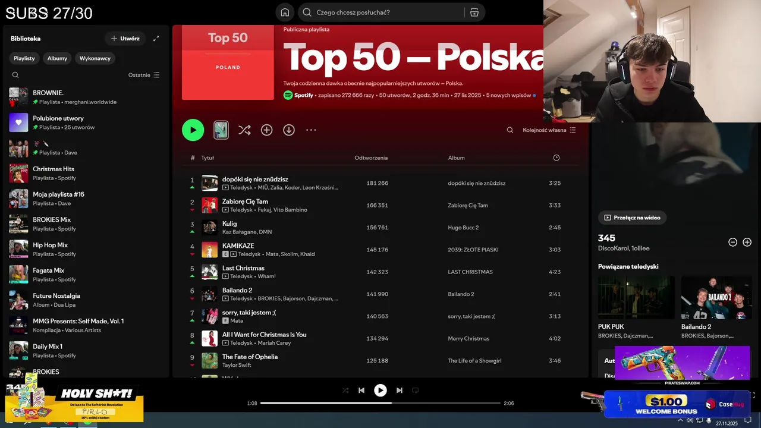Image resolution: width=761 pixels, height=428 pixels.
Task: Open the taskbar date 27.11.2025
Action: (727, 423)
